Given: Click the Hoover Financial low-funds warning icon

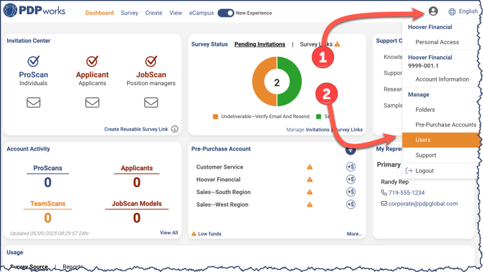Looking at the screenshot, I should (310, 179).
